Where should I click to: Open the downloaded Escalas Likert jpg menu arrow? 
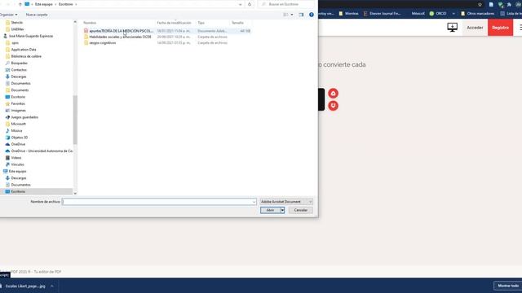tap(52, 286)
